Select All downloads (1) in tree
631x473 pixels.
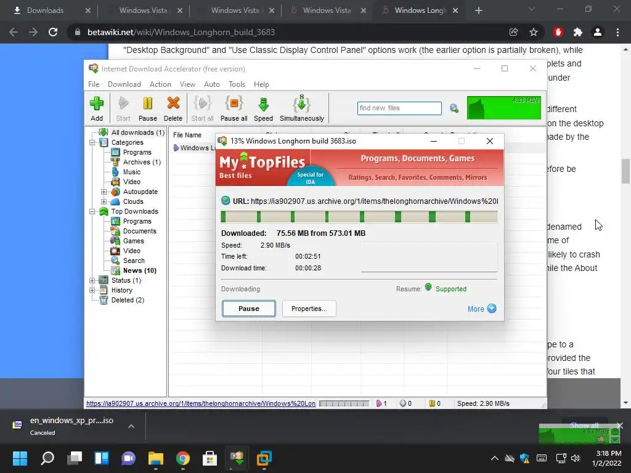click(137, 132)
